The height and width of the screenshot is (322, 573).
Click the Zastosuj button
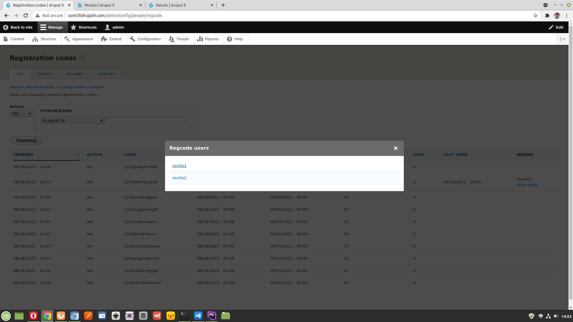coord(26,140)
